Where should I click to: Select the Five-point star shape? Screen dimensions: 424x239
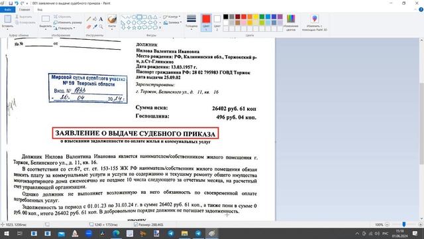(x=134, y=27)
